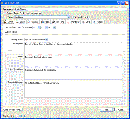Click into the Pre-Conditions text area

[x=73, y=74]
